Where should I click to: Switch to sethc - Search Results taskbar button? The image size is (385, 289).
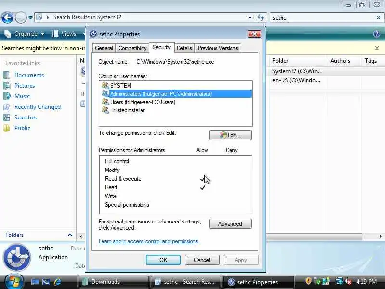pyautogui.click(x=186, y=282)
